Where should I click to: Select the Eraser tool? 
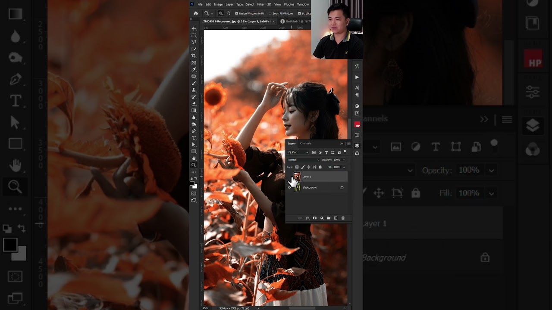pos(194,104)
